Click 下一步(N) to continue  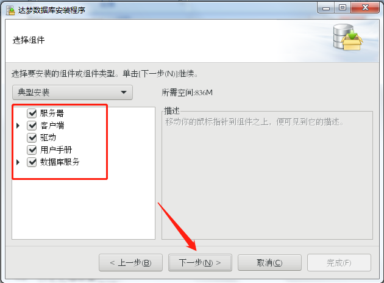click(200, 263)
